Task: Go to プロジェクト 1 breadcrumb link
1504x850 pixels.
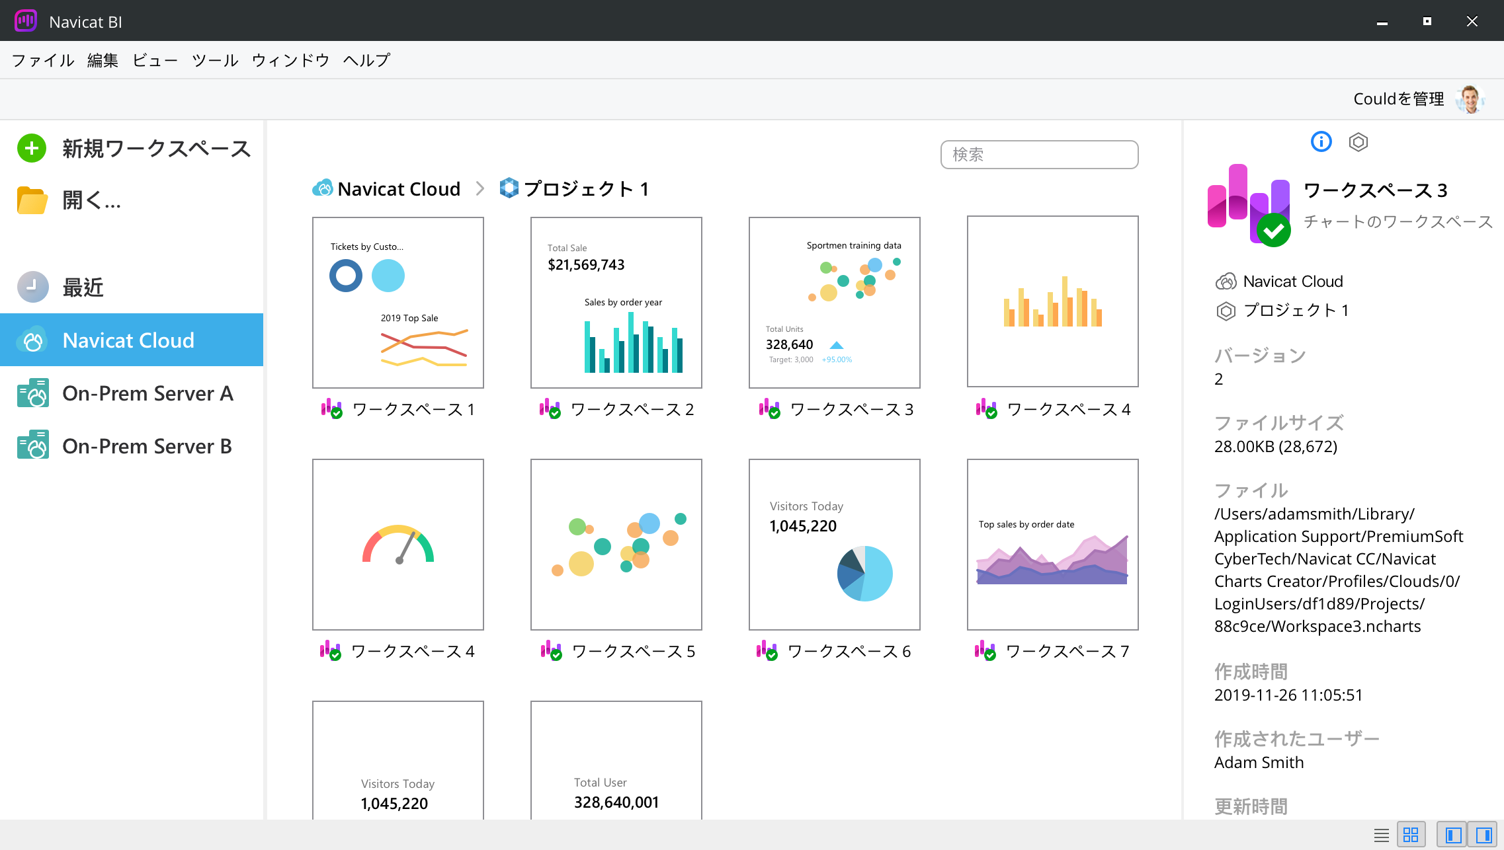Action: [x=586, y=188]
